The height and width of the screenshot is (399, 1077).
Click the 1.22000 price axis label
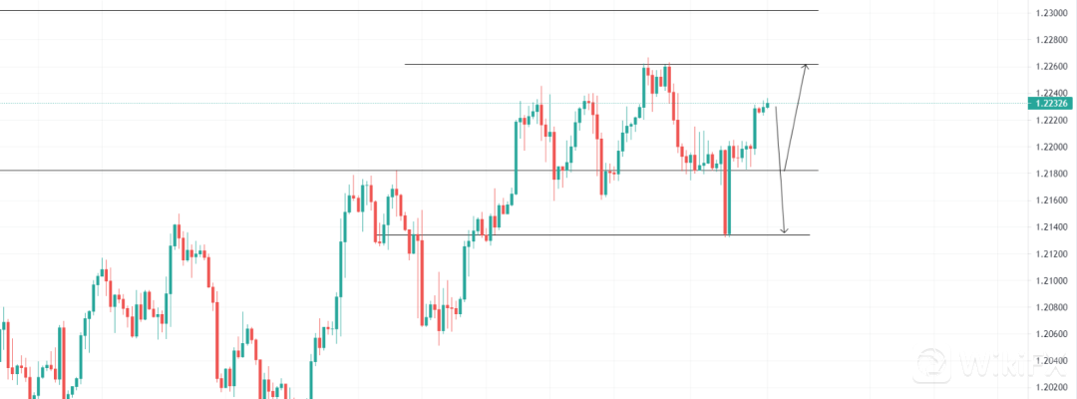pos(1050,147)
